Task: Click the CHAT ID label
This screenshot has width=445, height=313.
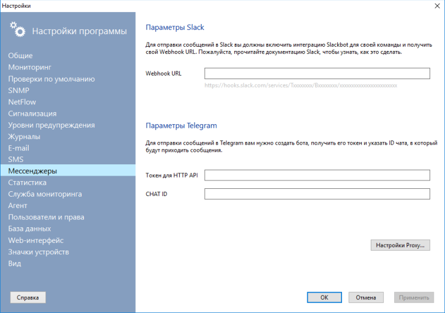Action: pyautogui.click(x=156, y=194)
